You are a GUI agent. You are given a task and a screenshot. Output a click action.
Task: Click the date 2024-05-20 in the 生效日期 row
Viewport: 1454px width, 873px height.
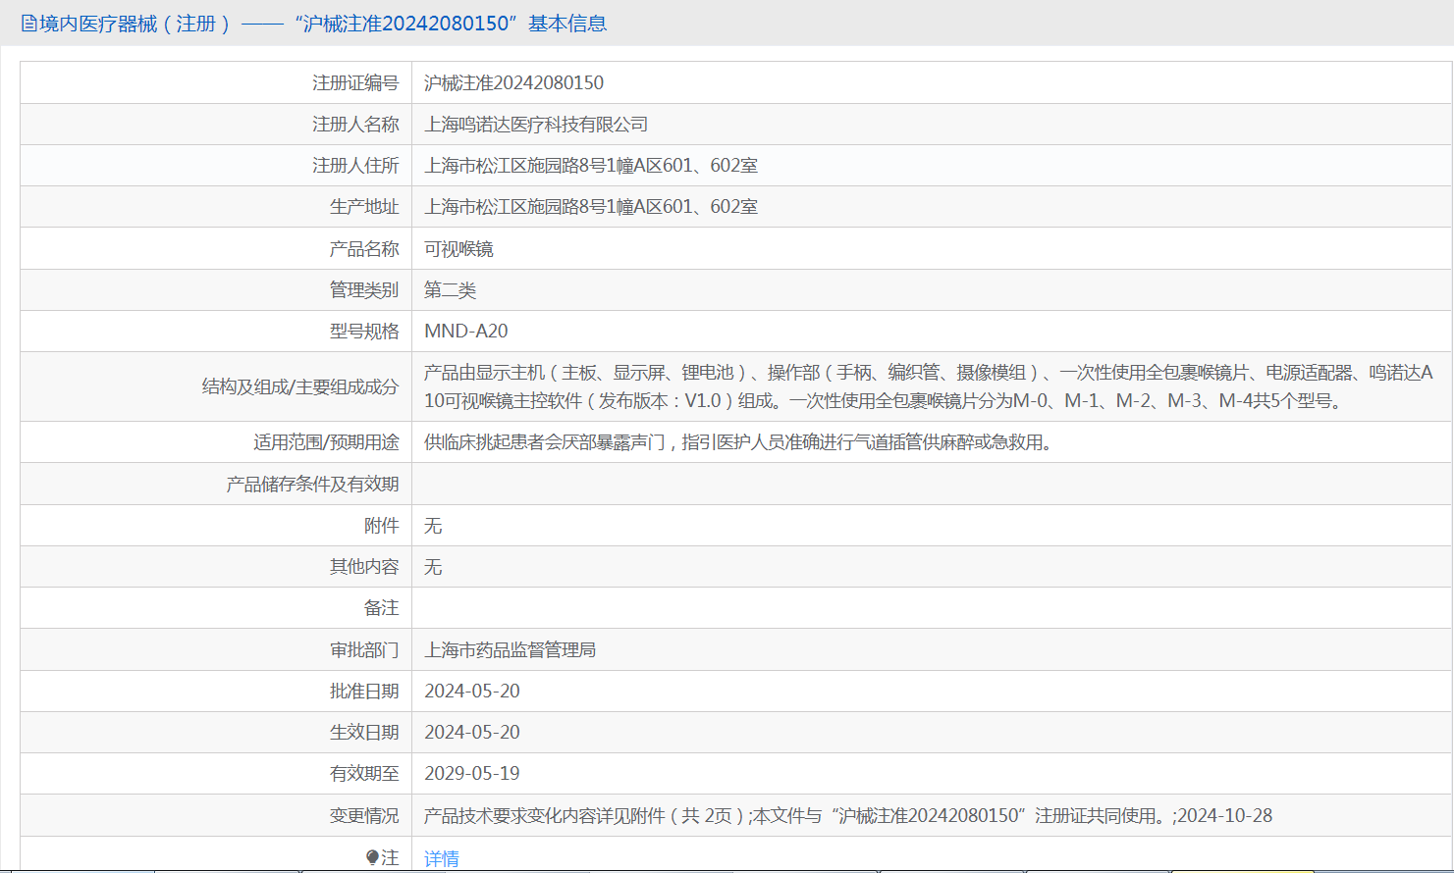pos(472,733)
